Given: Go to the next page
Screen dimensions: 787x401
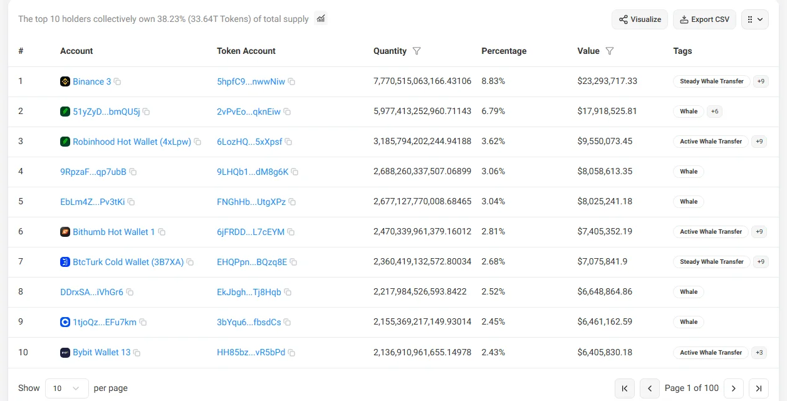Looking at the screenshot, I should (734, 388).
